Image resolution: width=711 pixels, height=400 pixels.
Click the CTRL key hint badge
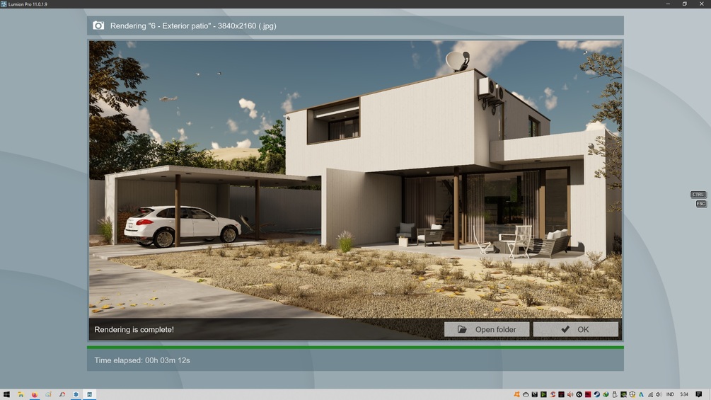pos(698,195)
